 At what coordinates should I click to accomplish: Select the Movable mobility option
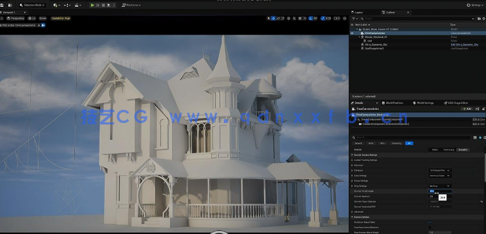(463, 149)
